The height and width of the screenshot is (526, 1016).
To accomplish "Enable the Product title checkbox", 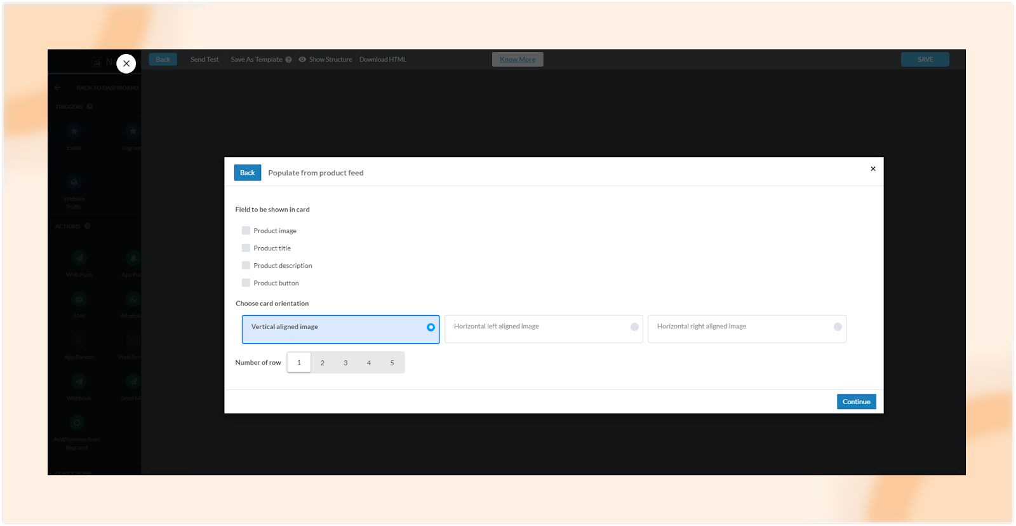I will click(x=246, y=248).
